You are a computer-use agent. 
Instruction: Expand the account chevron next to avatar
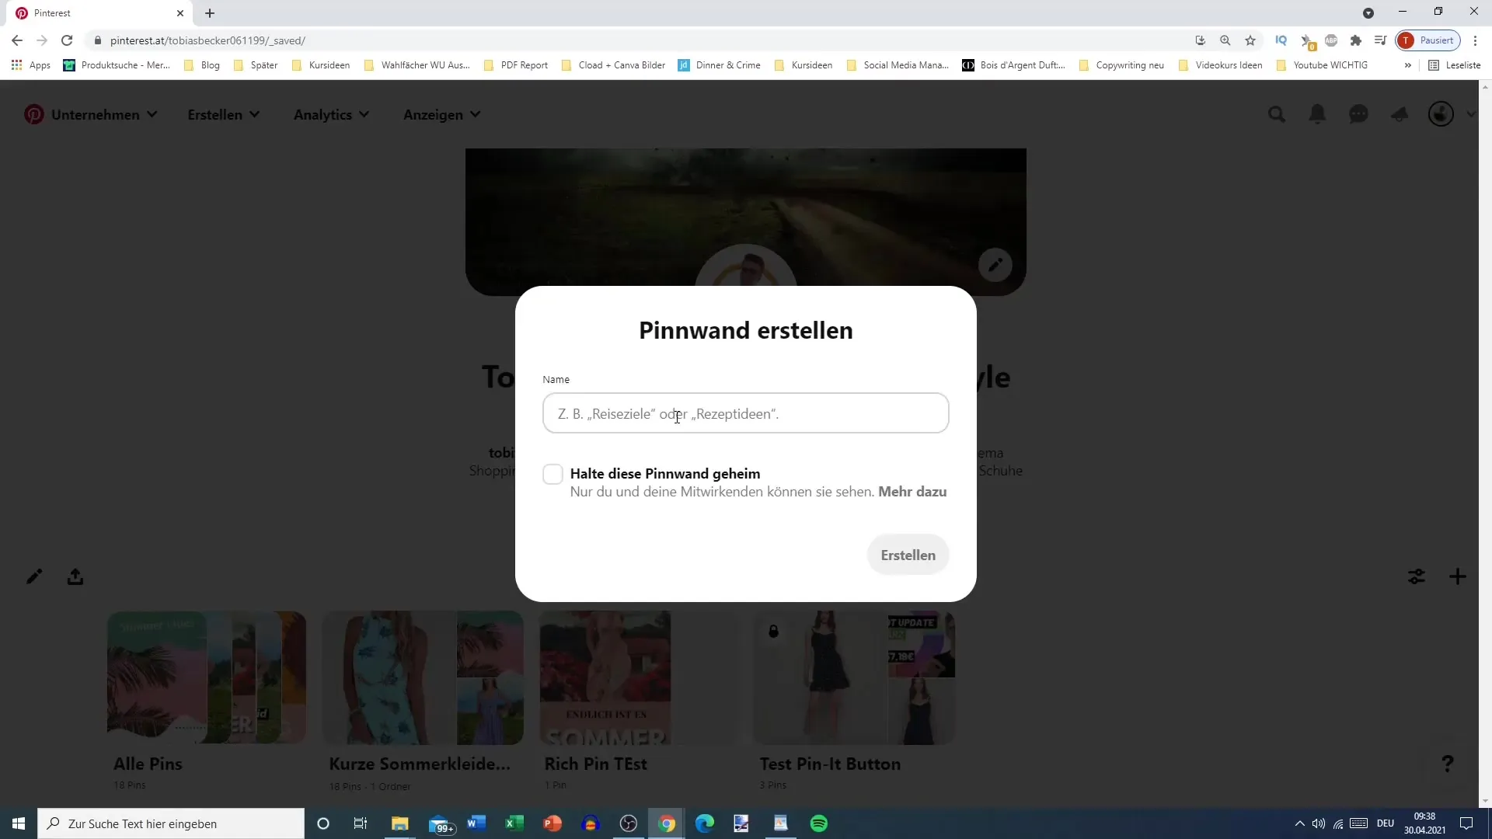[x=1471, y=114]
